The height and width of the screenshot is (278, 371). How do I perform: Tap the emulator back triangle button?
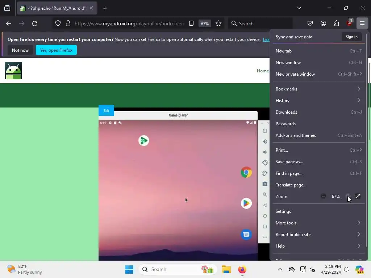click(x=265, y=205)
